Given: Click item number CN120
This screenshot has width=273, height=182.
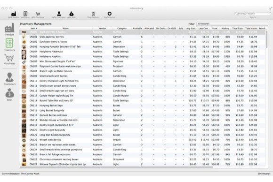Looking at the screenshot, I should [x=33, y=130].
